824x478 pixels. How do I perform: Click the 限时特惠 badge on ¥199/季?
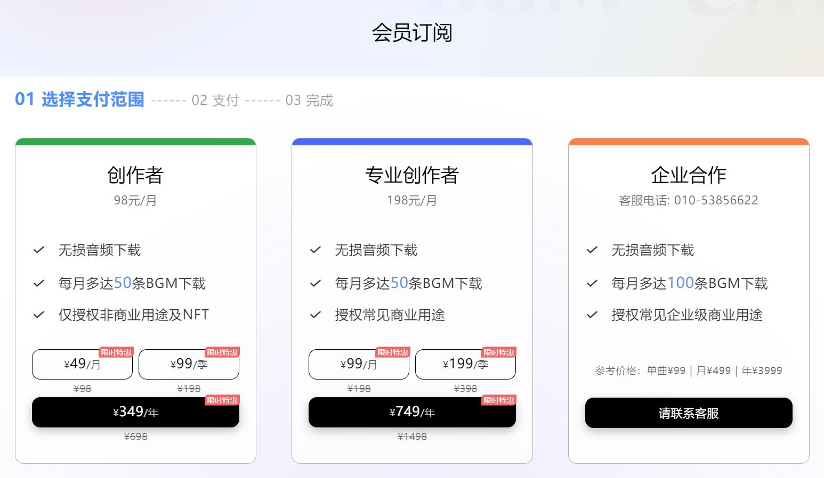pos(499,352)
